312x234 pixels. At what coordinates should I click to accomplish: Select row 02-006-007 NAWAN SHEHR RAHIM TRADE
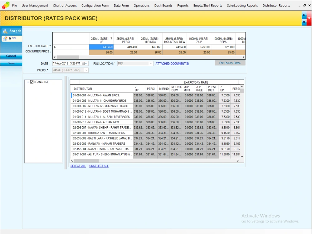click(x=102, y=128)
